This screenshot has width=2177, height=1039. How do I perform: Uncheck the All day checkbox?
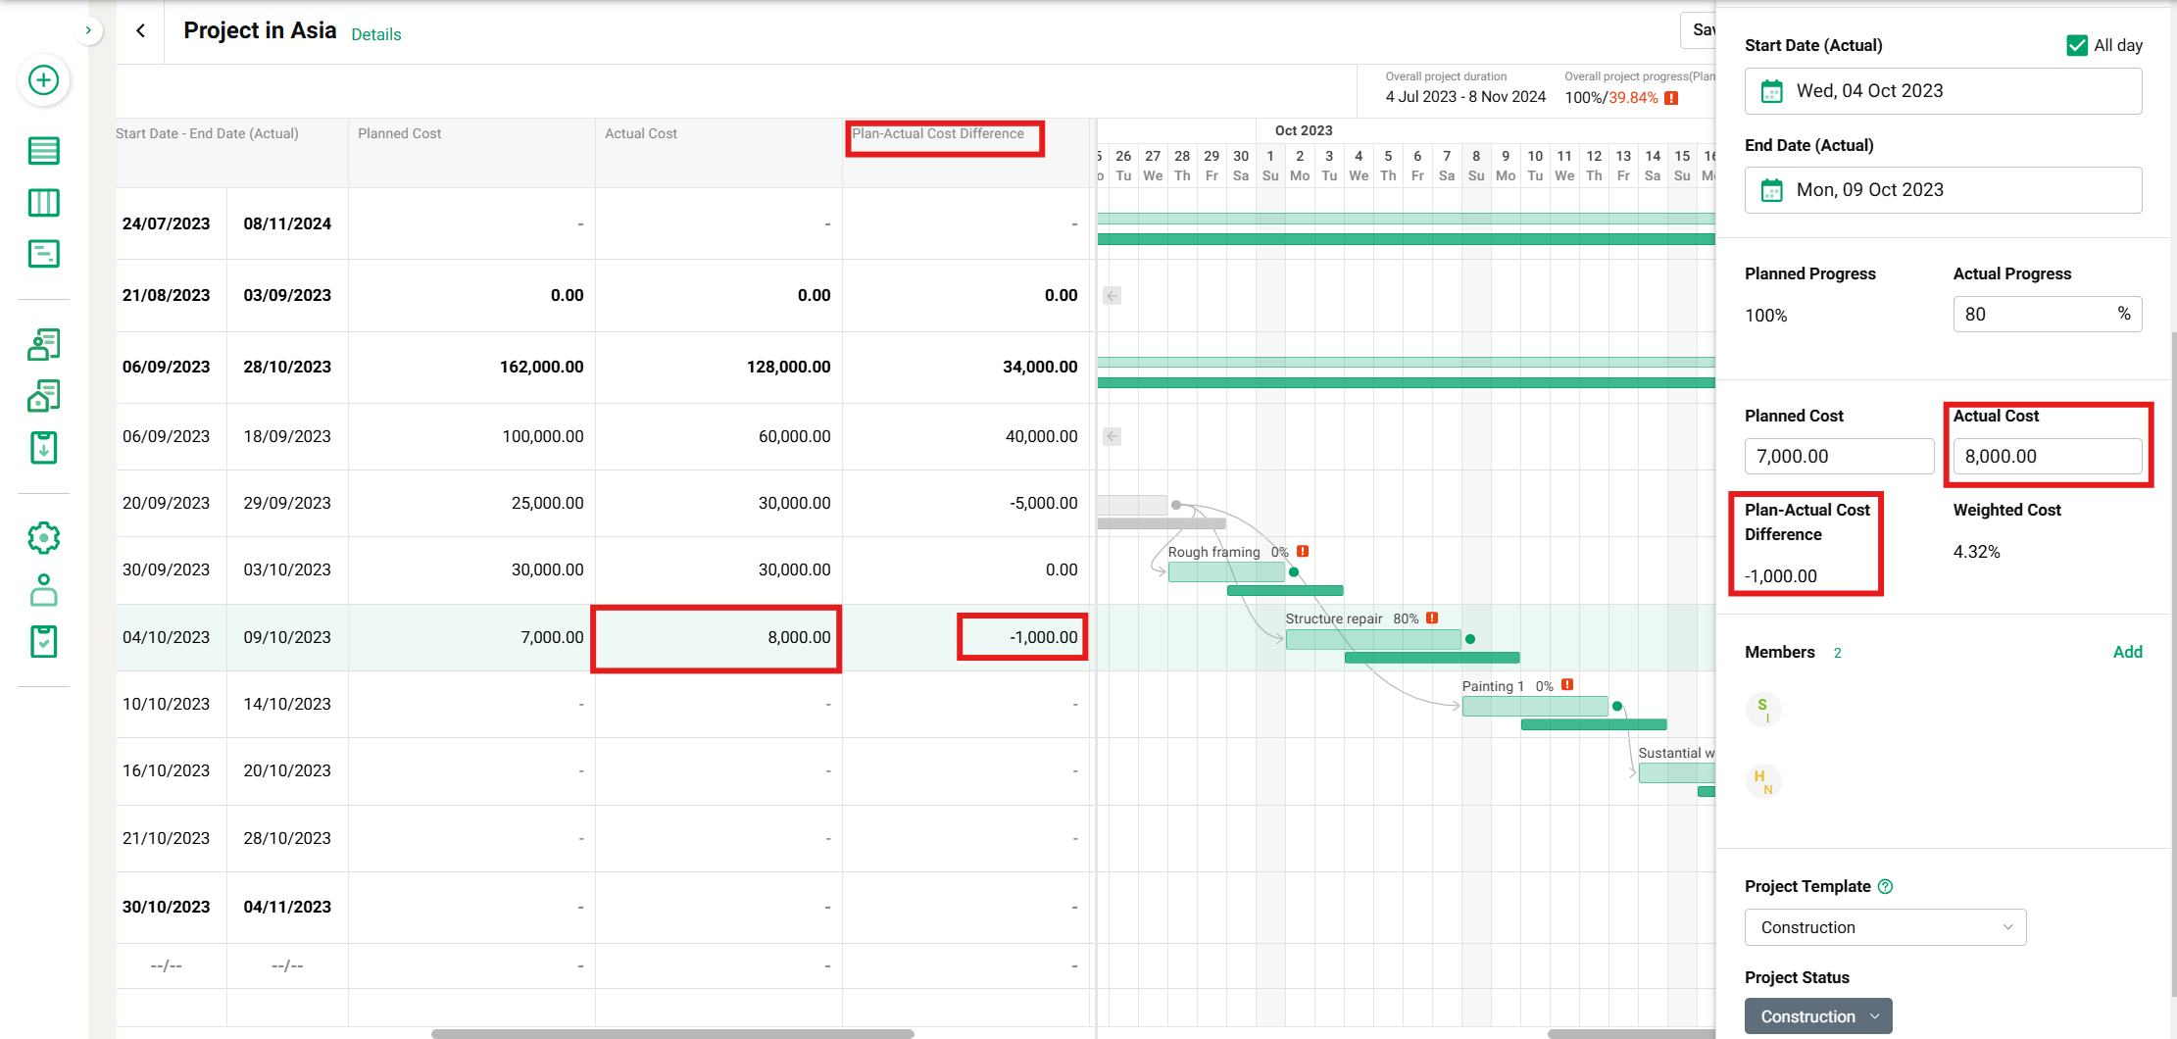point(2076,44)
